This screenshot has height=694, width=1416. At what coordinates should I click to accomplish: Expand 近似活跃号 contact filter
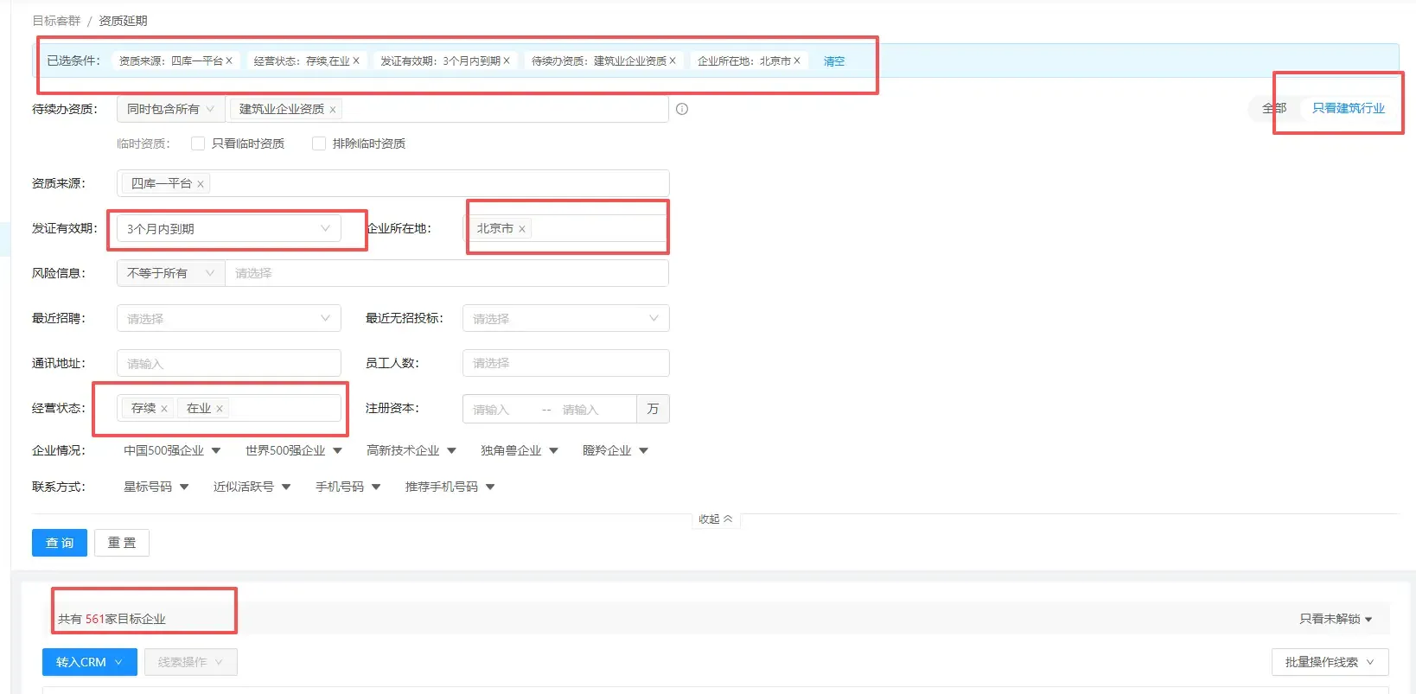(x=252, y=487)
